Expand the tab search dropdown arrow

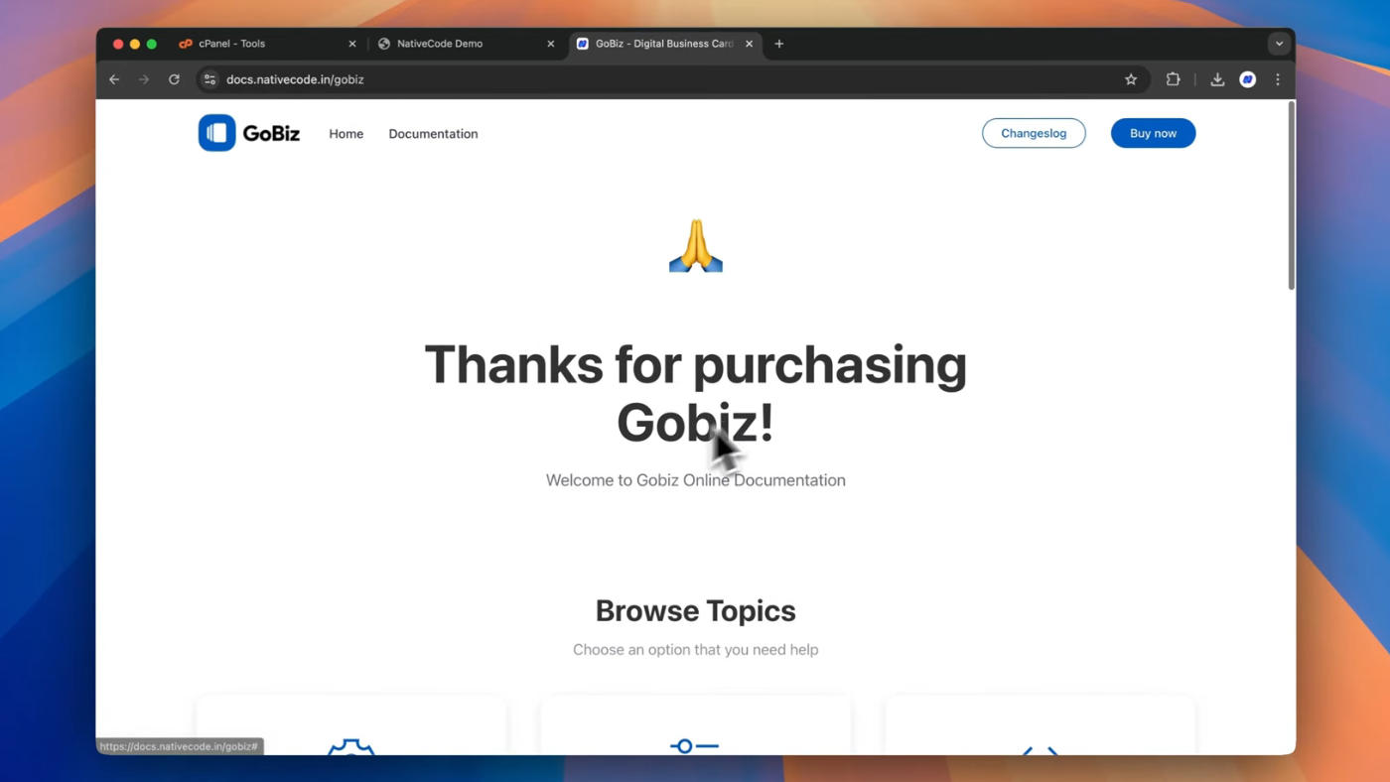click(x=1279, y=44)
